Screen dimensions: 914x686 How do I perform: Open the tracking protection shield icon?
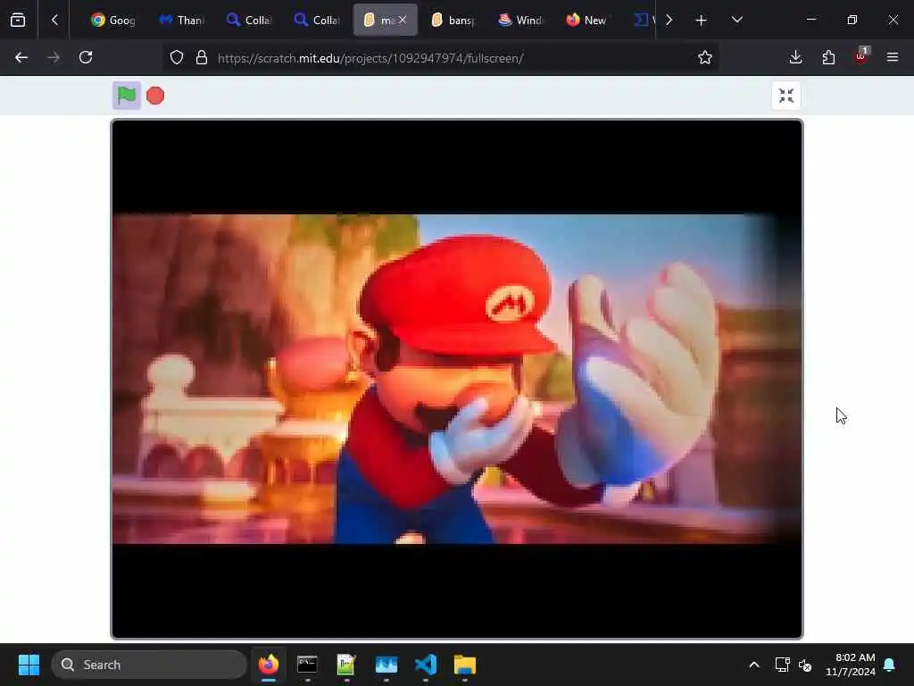click(x=177, y=57)
